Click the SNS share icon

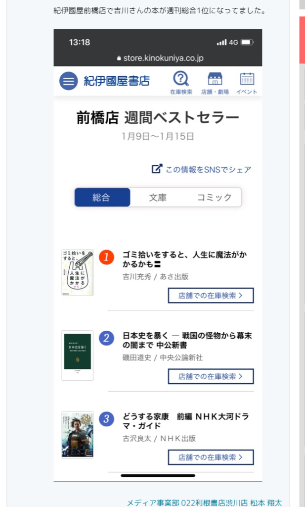157,169
